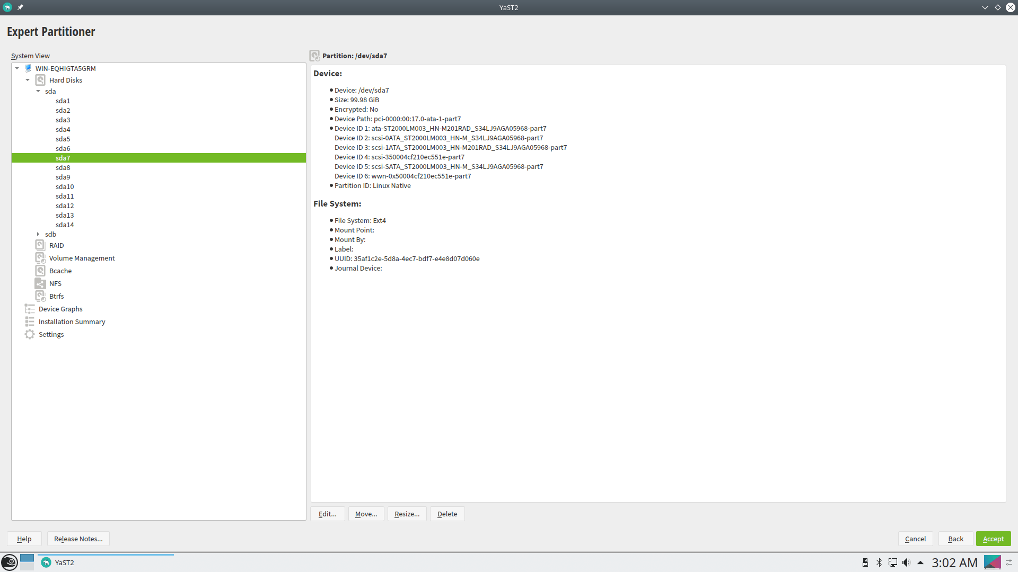Open NFS via its share icon
The width and height of the screenshot is (1018, 572).
tap(40, 283)
